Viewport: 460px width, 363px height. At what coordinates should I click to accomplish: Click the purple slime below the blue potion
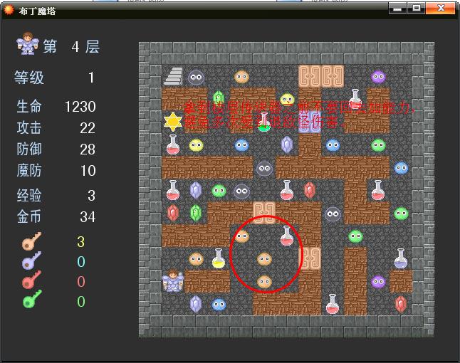[378, 282]
